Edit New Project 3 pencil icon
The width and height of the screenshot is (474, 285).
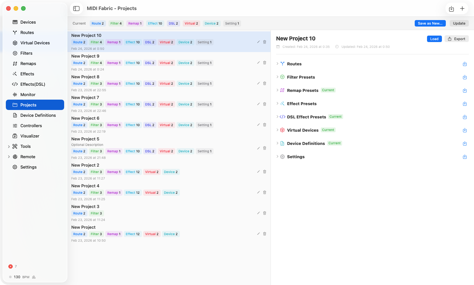(258, 213)
